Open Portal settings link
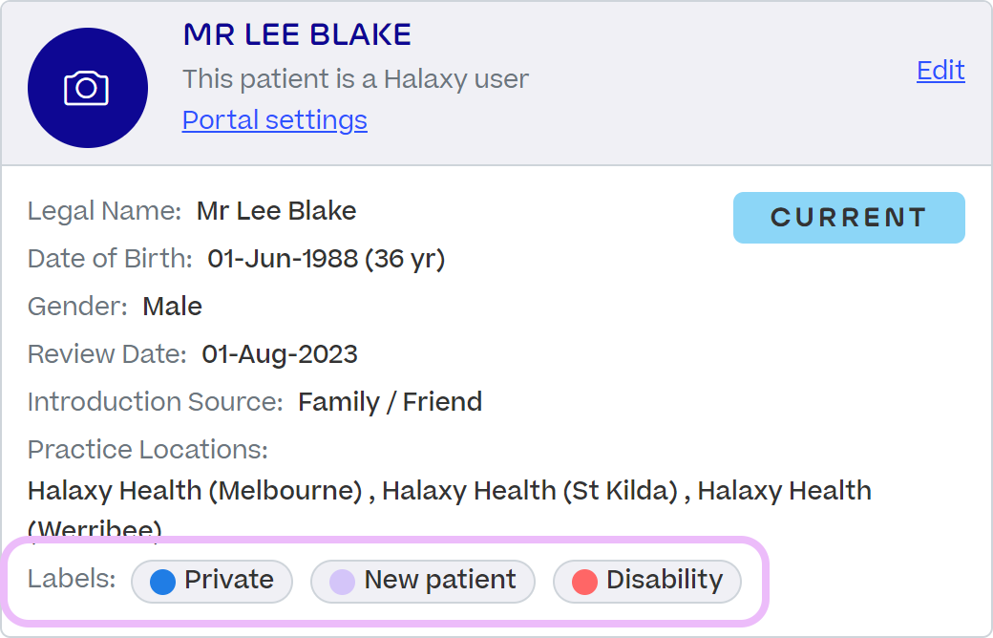 click(274, 119)
